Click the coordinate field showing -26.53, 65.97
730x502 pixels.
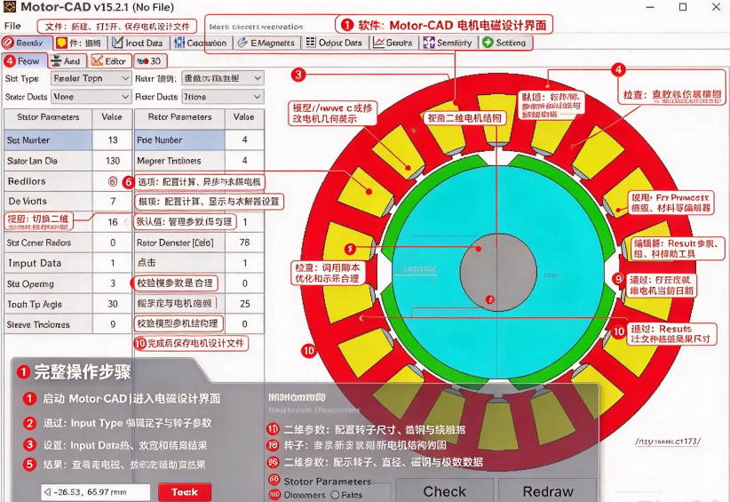[x=95, y=492]
